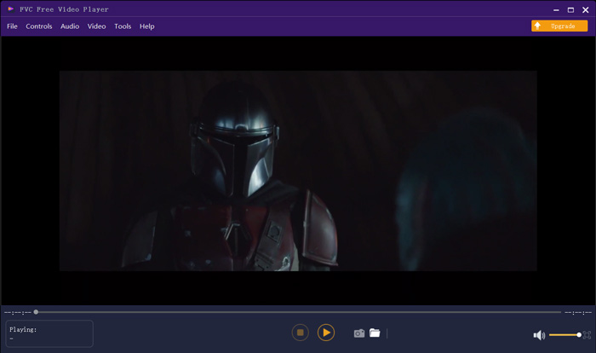This screenshot has width=596, height=353.
Task: Click the Playing info box
Action: [49, 333]
